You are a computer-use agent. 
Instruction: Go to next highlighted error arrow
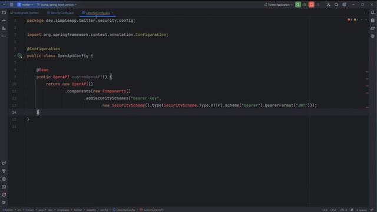click(366, 19)
